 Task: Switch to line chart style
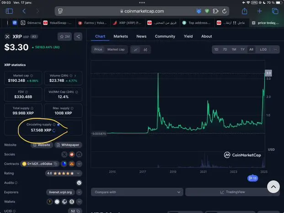tap(135, 49)
